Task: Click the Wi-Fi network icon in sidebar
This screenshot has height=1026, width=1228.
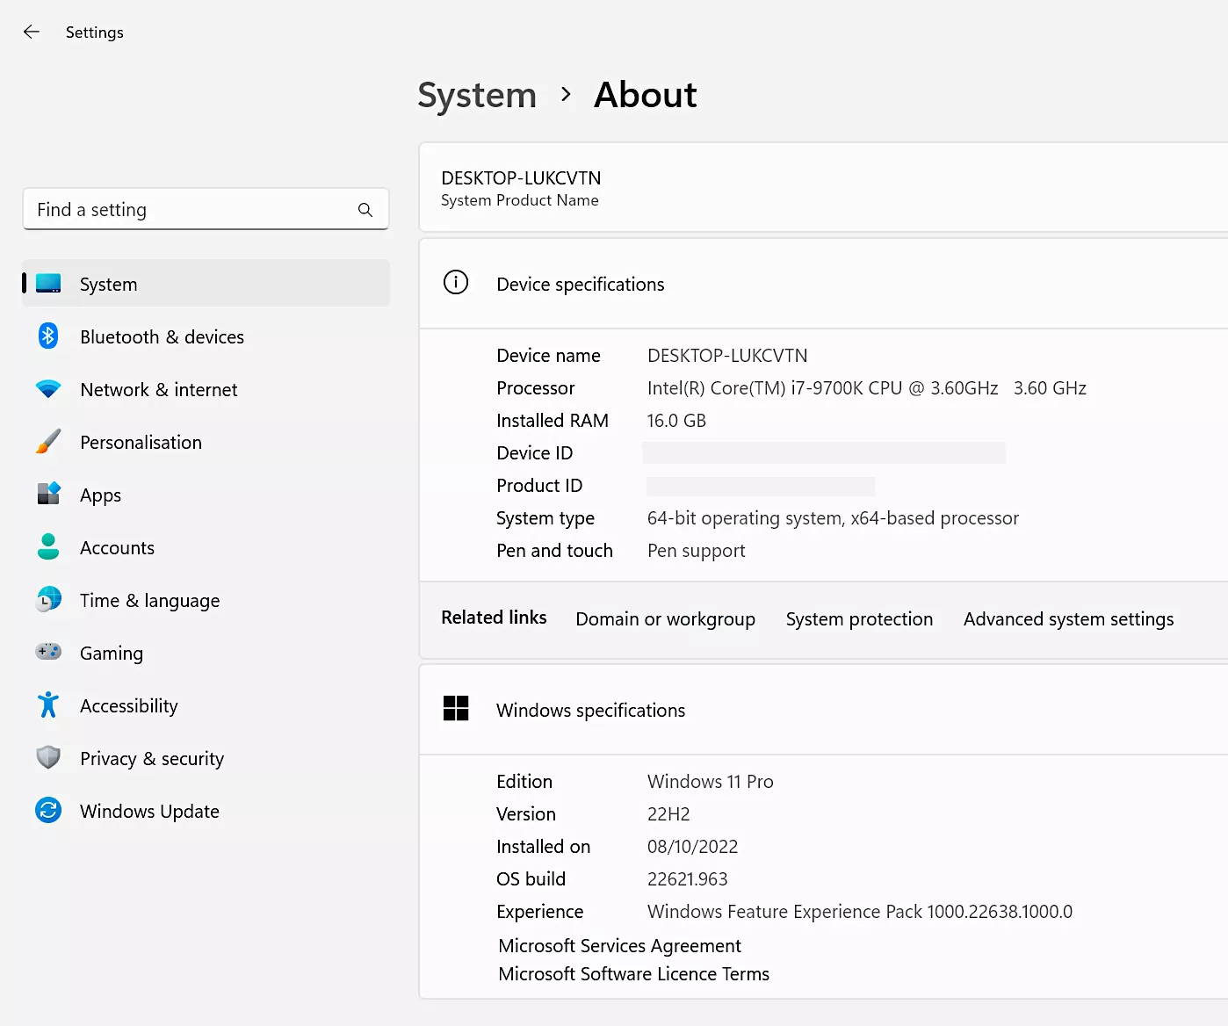Action: [x=48, y=389]
